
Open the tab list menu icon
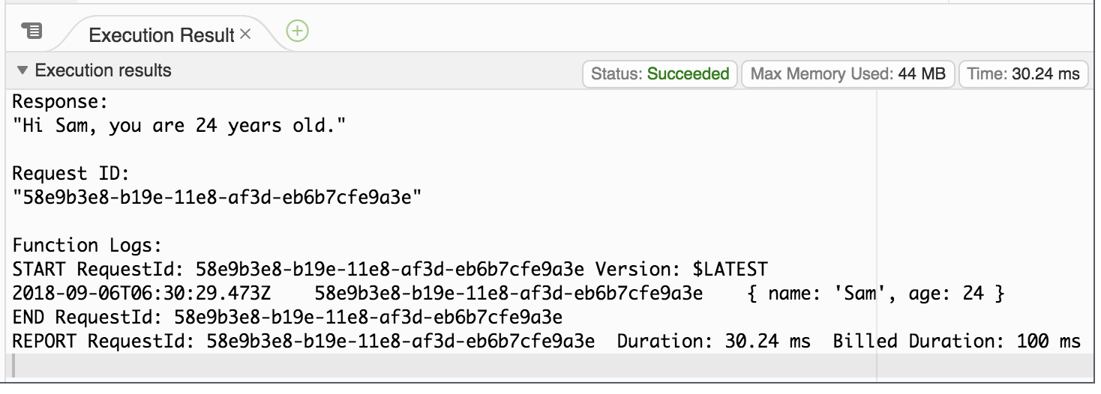31,31
